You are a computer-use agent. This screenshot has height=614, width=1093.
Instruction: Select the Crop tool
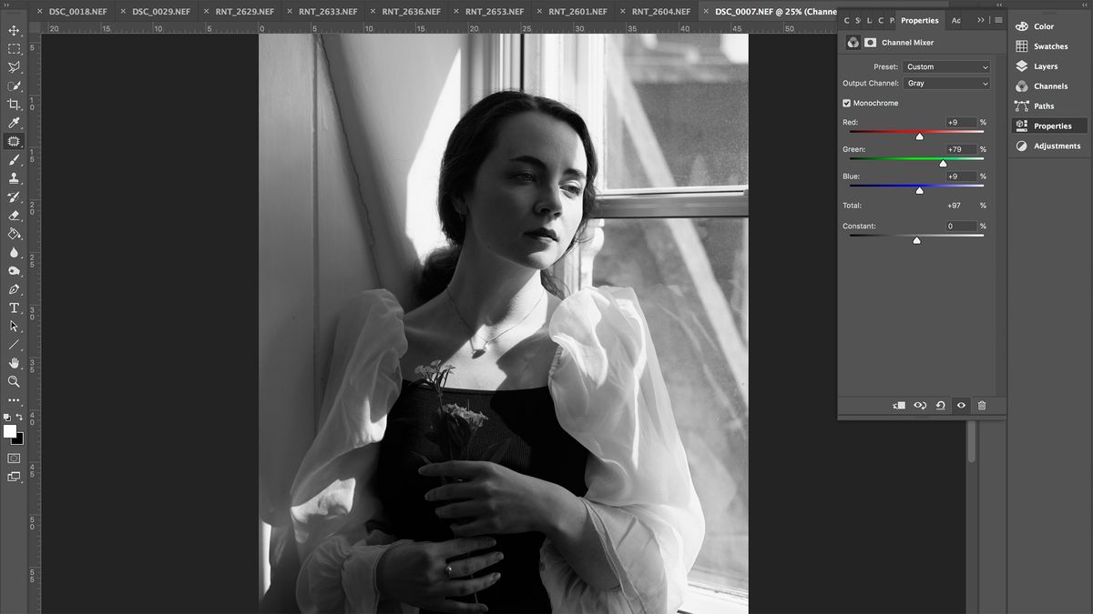click(x=13, y=105)
